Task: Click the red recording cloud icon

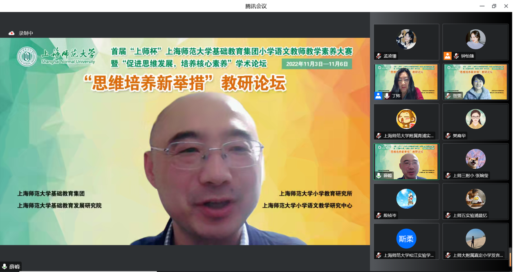Action: pyautogui.click(x=11, y=33)
